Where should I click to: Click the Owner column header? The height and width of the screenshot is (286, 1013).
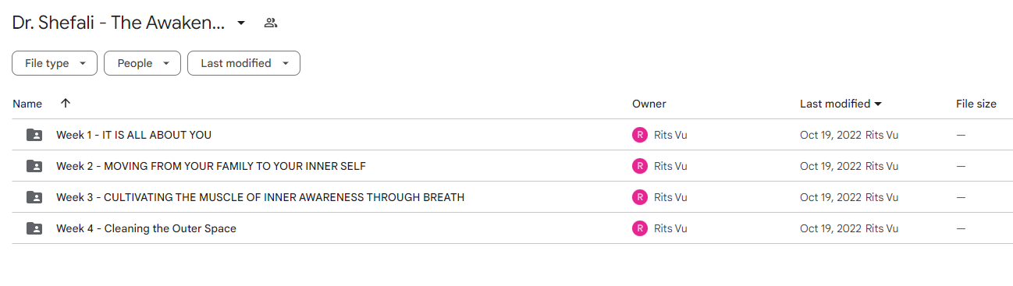649,104
